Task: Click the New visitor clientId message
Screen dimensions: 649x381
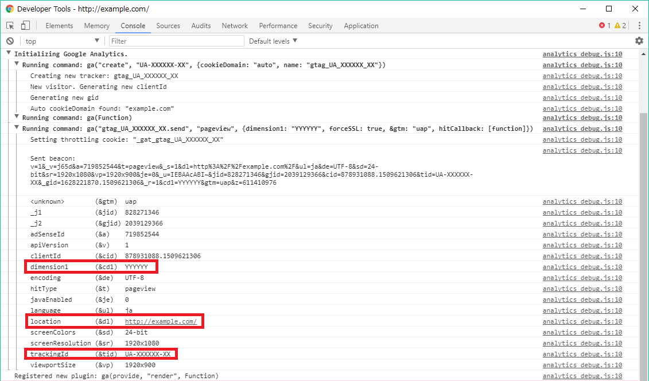Action: click(99, 87)
